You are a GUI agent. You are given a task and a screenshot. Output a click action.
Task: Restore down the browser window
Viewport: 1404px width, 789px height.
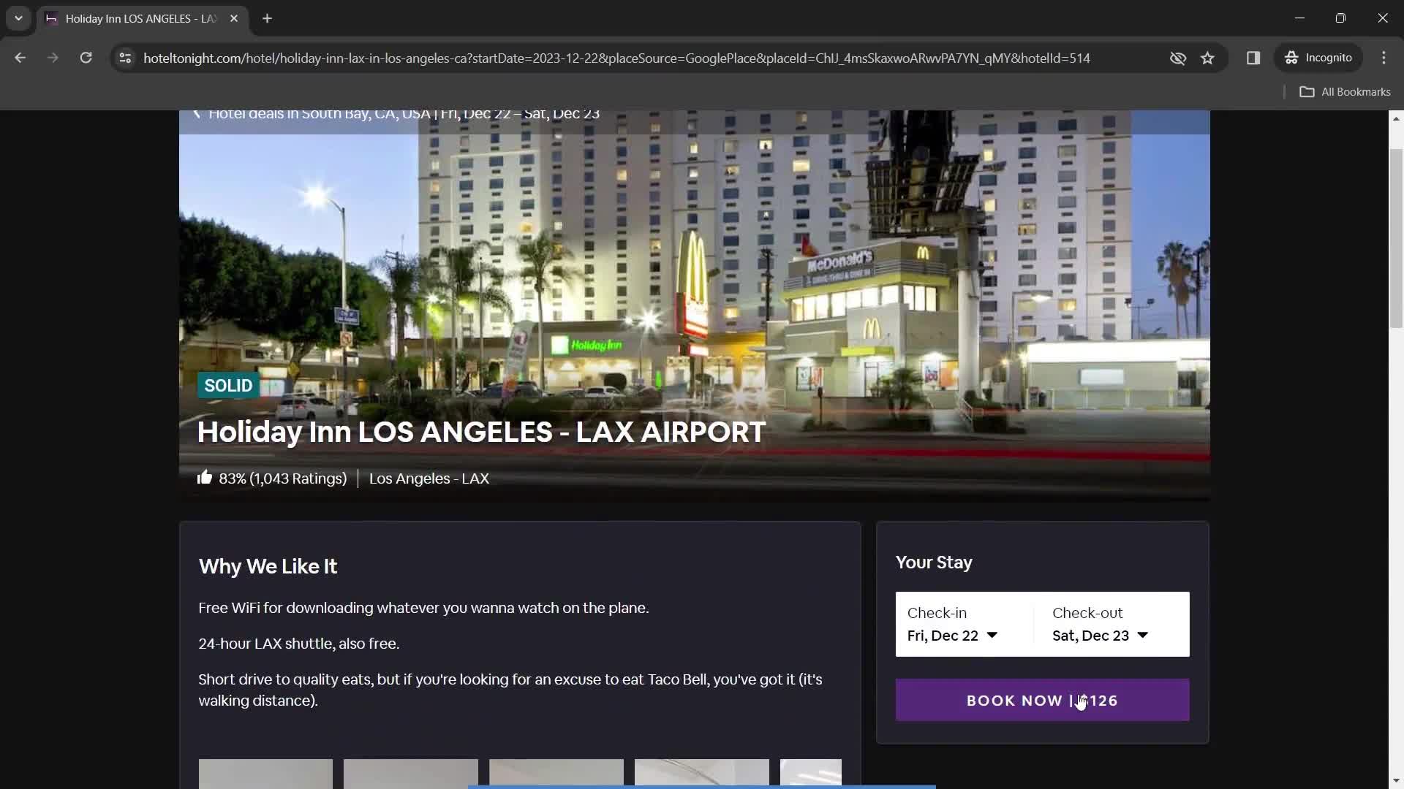point(1340,18)
